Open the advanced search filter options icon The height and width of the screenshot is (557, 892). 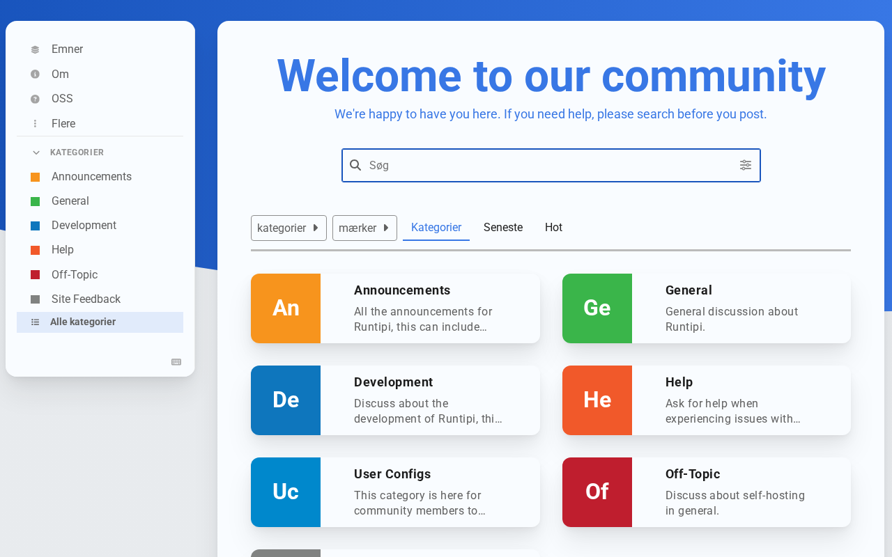746,165
